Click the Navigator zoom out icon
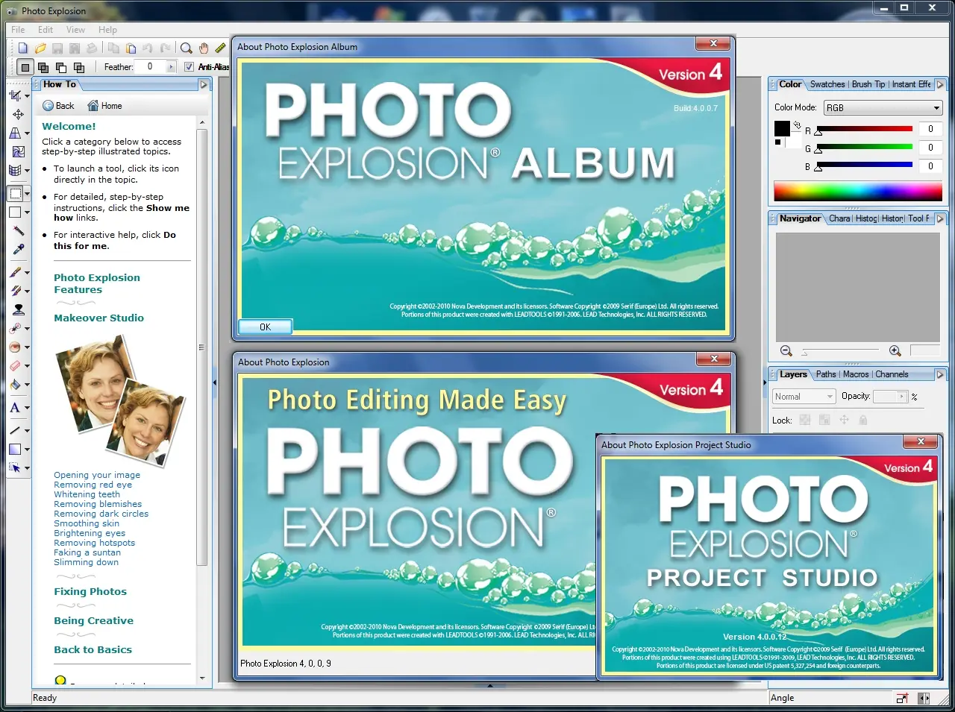Viewport: 955px width, 712px height. pos(786,351)
